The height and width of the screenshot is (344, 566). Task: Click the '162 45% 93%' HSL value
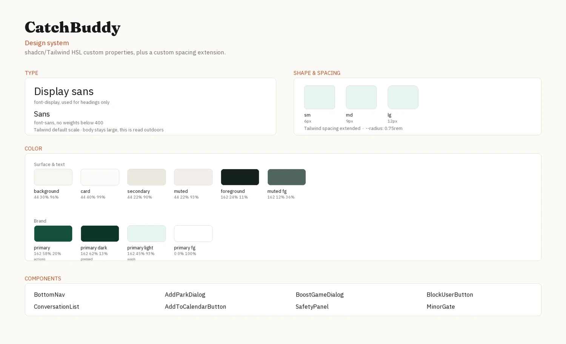click(x=141, y=254)
